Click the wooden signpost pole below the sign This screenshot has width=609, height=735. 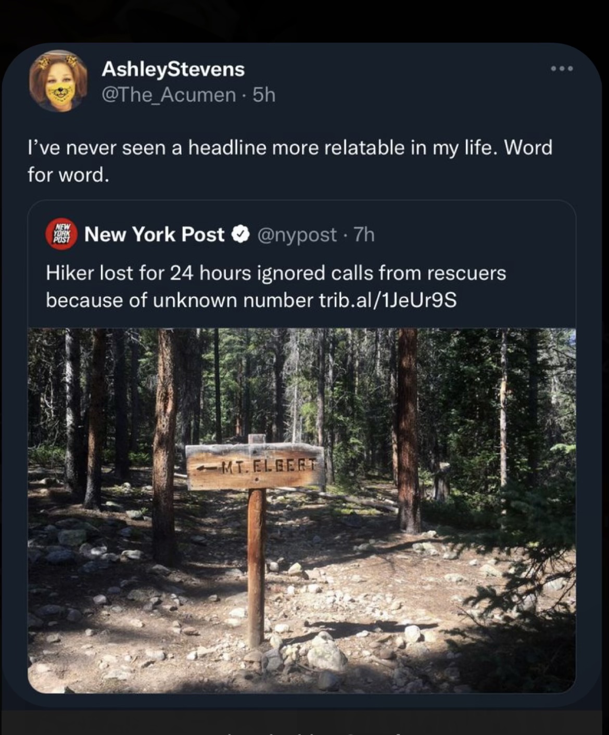pos(256,567)
